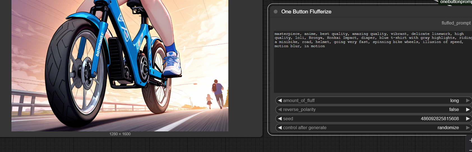472x152 pixels.
Task: Decrease amount_of_fluff with left arrow
Action: [280, 100]
